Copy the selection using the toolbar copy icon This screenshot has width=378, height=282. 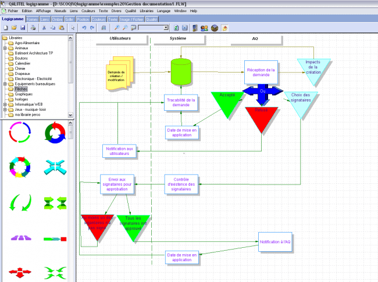(x=52, y=28)
